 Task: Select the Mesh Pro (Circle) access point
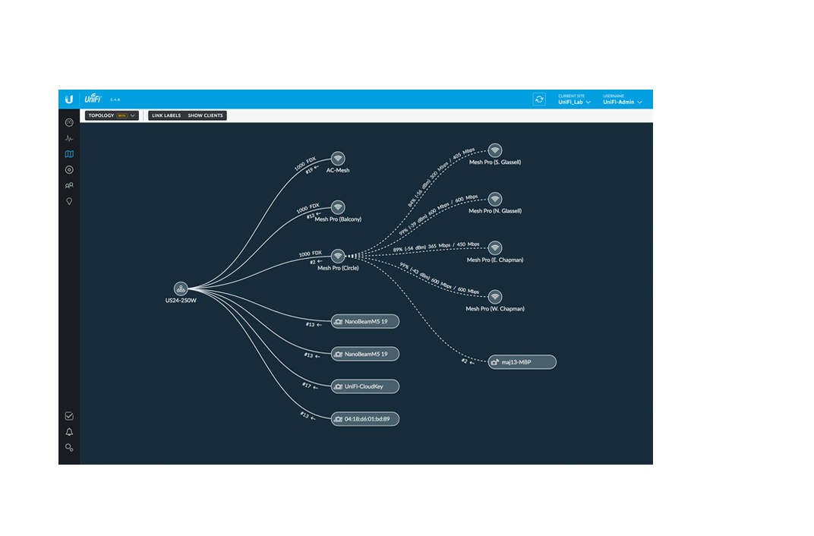(x=338, y=256)
